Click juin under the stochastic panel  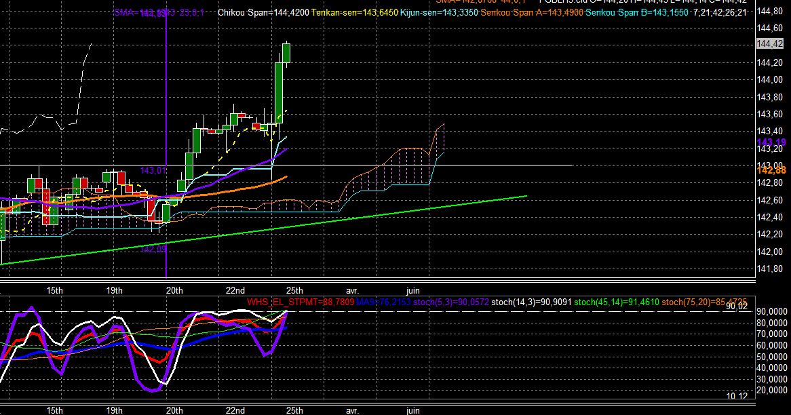pos(412,410)
